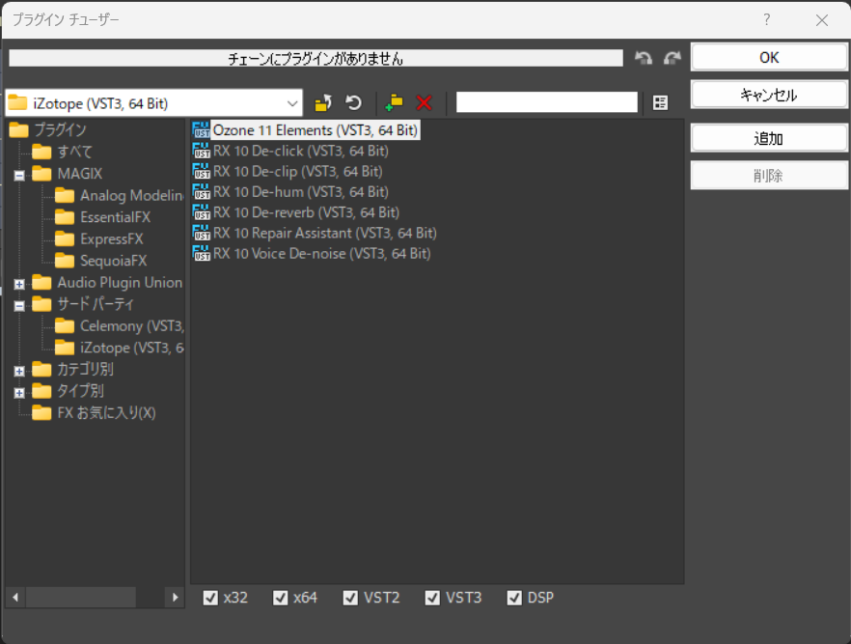Toggle the x32 checkbox

210,598
